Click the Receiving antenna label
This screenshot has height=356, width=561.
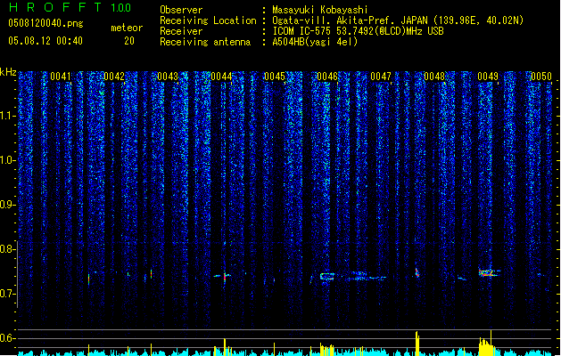point(205,42)
